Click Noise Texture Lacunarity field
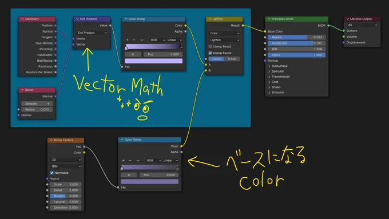The width and height of the screenshot is (389, 219). coord(66,202)
